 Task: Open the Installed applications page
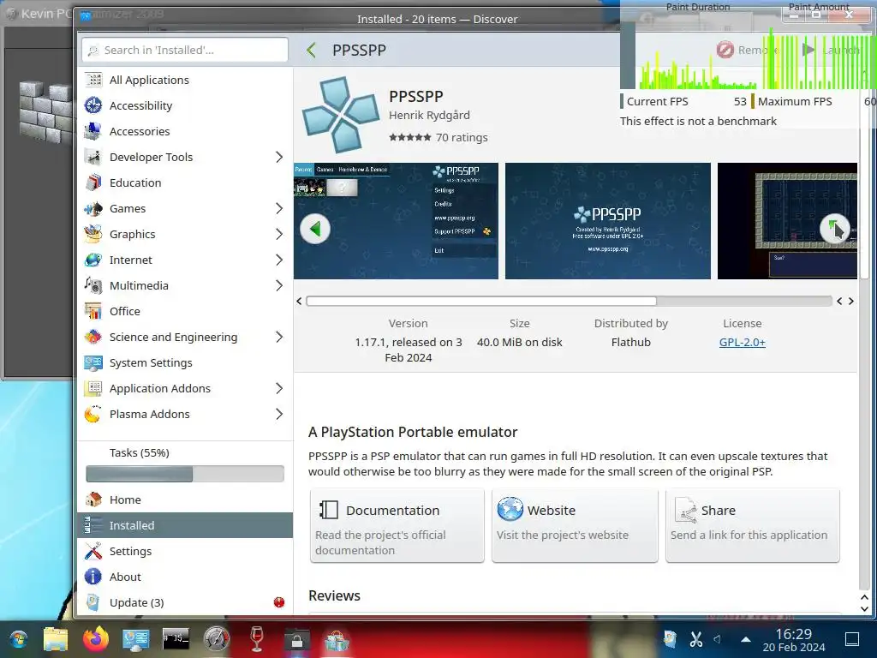pos(185,525)
